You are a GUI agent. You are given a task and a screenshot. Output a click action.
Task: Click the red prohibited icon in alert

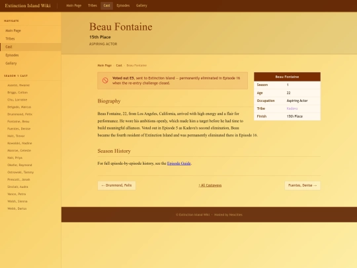(105, 81)
